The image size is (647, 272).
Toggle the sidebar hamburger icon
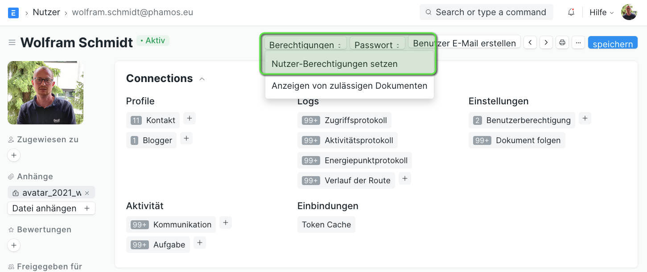(12, 42)
